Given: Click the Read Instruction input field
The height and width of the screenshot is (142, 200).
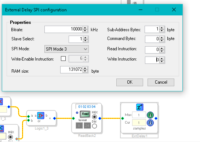Looking at the screenshot, I should [x=152, y=50].
